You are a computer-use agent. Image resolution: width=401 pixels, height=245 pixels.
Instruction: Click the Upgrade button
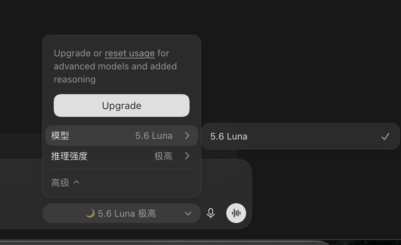point(122,106)
